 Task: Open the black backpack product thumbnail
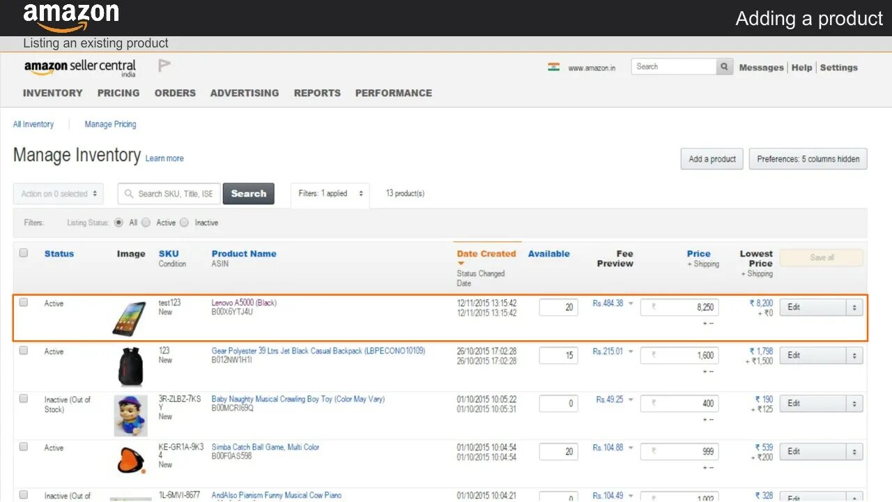[130, 366]
